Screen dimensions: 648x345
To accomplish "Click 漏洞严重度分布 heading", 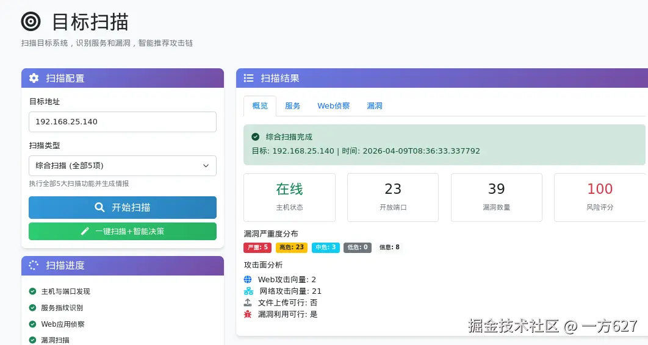I will 271,233.
